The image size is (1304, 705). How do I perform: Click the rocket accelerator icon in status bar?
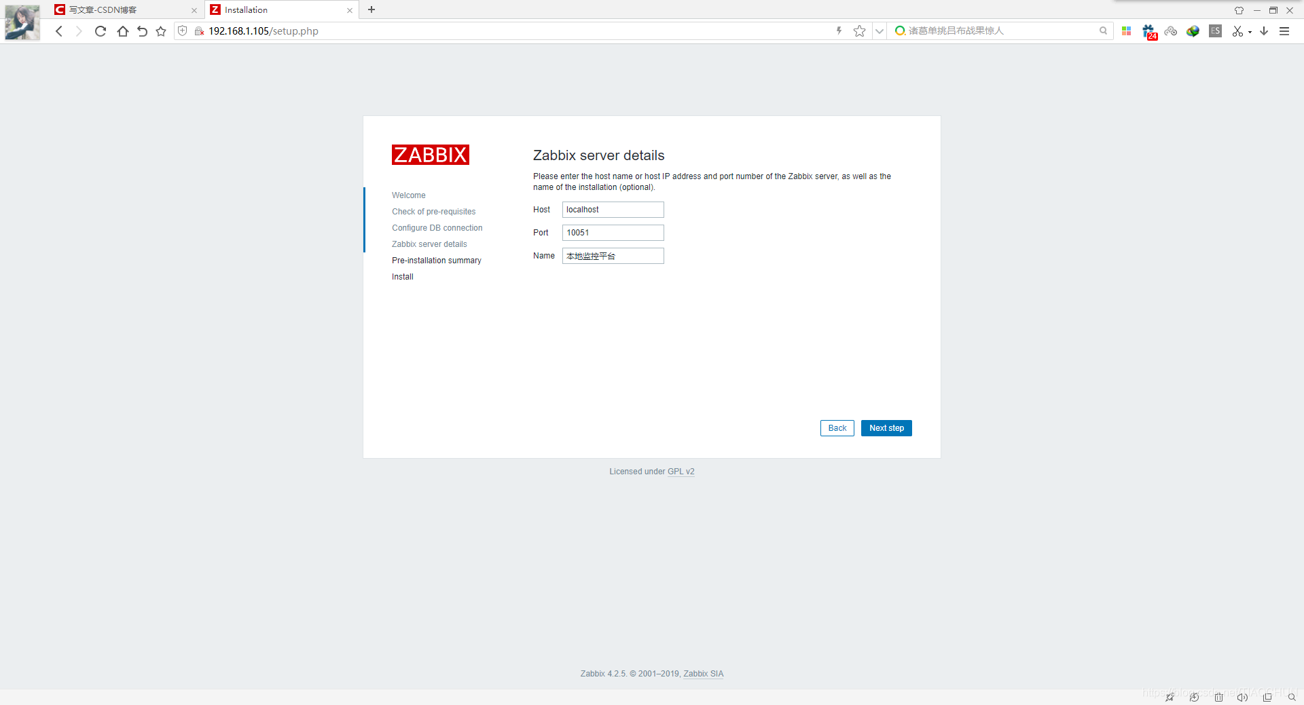pos(1170,697)
